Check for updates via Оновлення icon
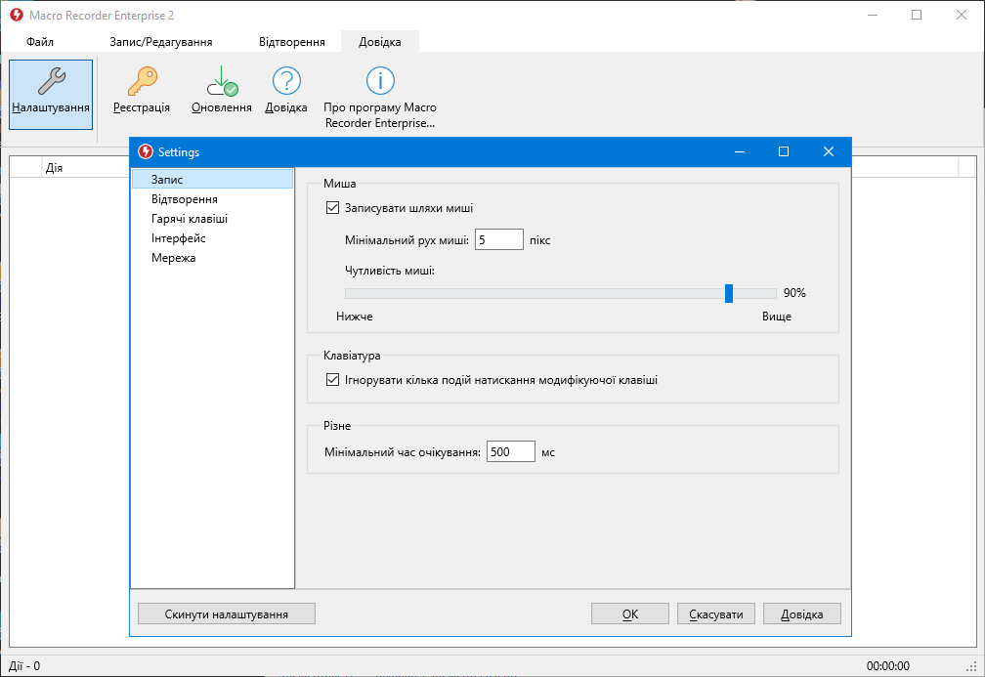The image size is (985, 677). coord(222,91)
